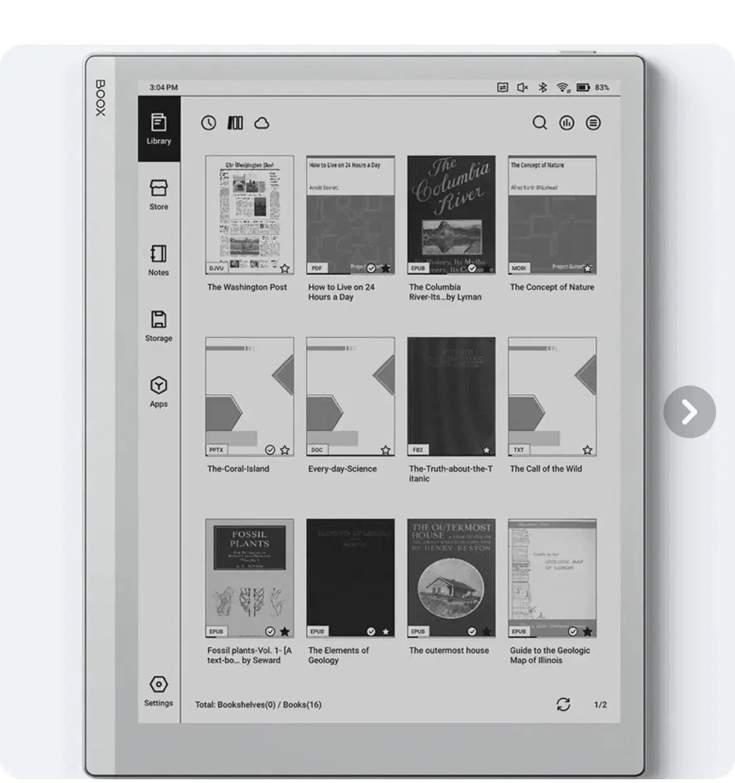The width and height of the screenshot is (735, 783).
Task: Open the Storage section
Action: (x=159, y=326)
